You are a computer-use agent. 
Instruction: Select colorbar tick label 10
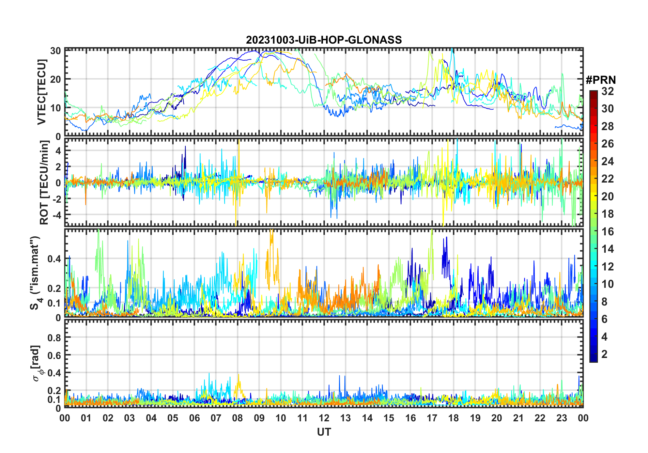pos(607,284)
